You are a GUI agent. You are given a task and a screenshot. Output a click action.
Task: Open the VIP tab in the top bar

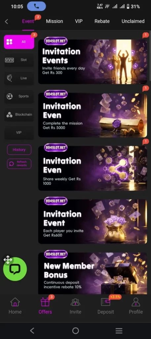[x=79, y=21]
